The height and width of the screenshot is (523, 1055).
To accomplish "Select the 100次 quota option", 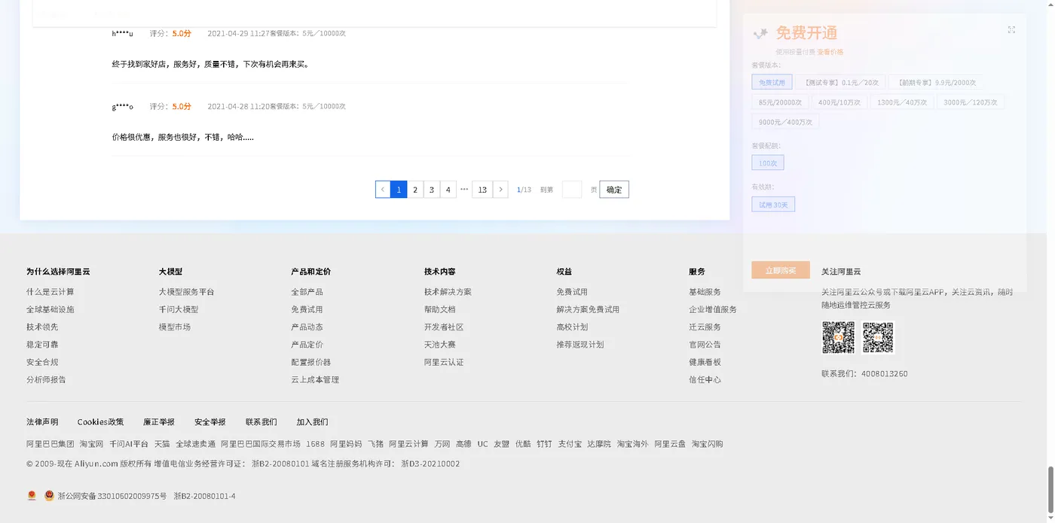I will pyautogui.click(x=768, y=163).
